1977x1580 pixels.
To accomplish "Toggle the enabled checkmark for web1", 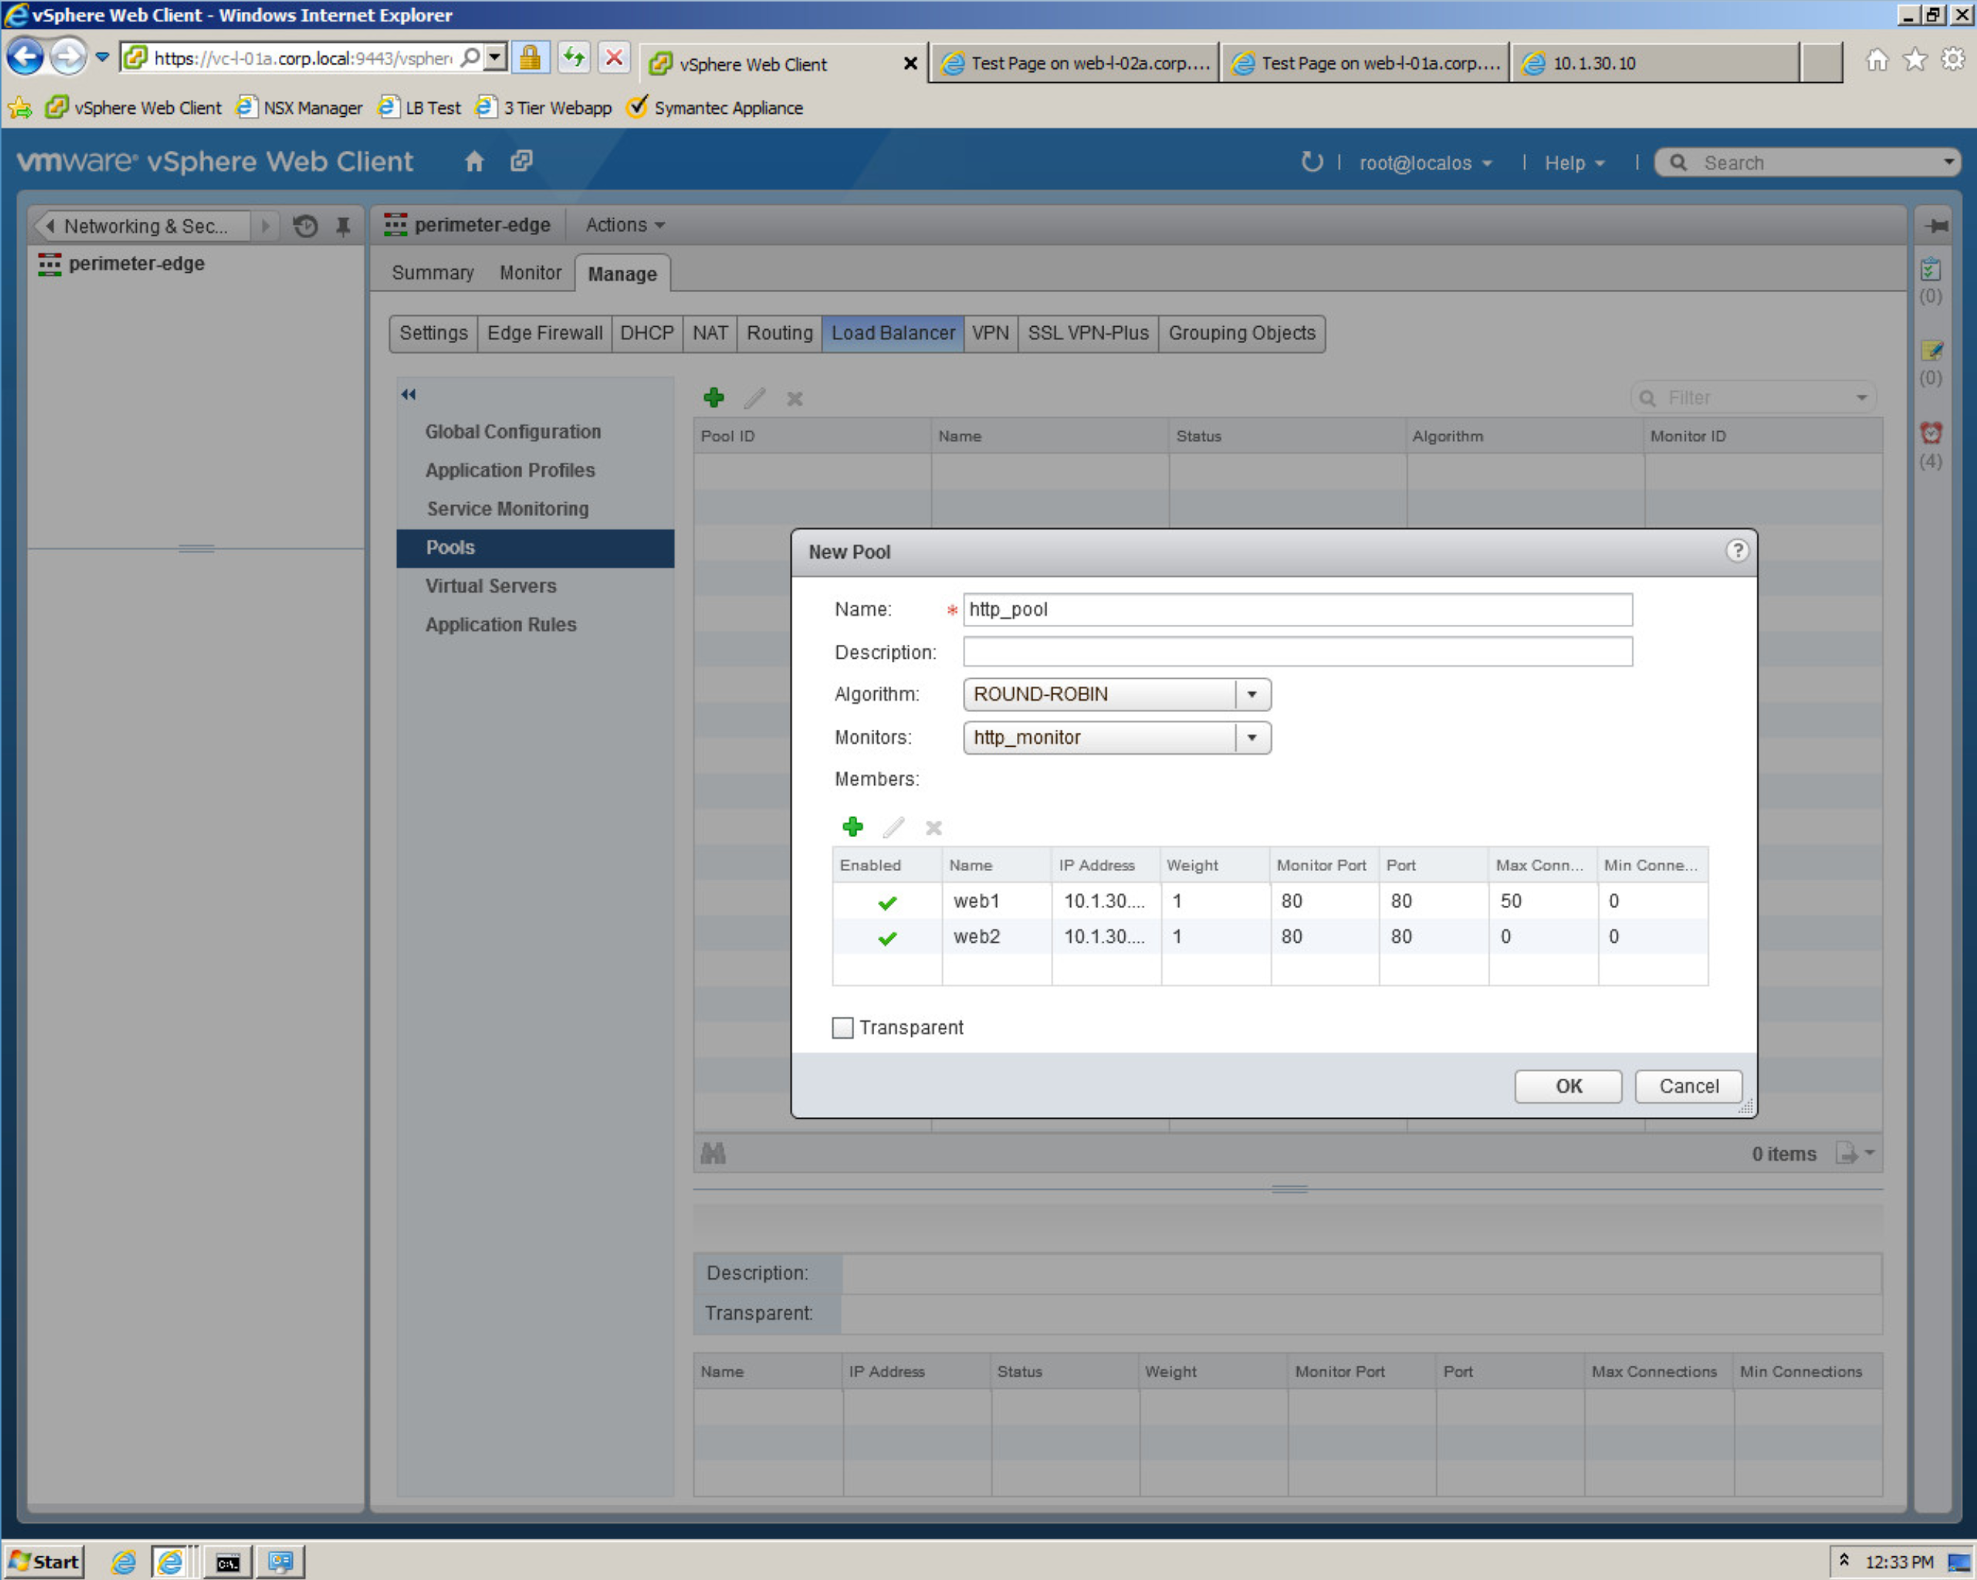I will [x=886, y=902].
